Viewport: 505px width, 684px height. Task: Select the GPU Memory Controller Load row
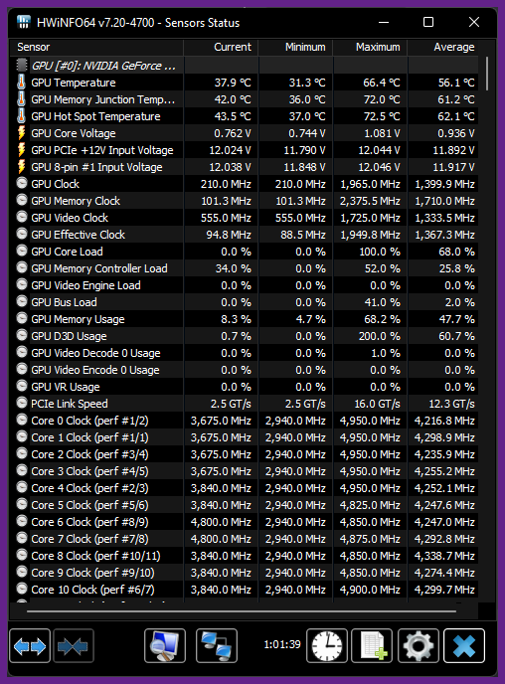[x=244, y=268]
